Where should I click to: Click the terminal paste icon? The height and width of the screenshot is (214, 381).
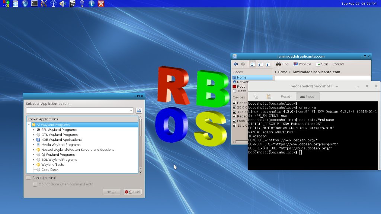point(269,96)
